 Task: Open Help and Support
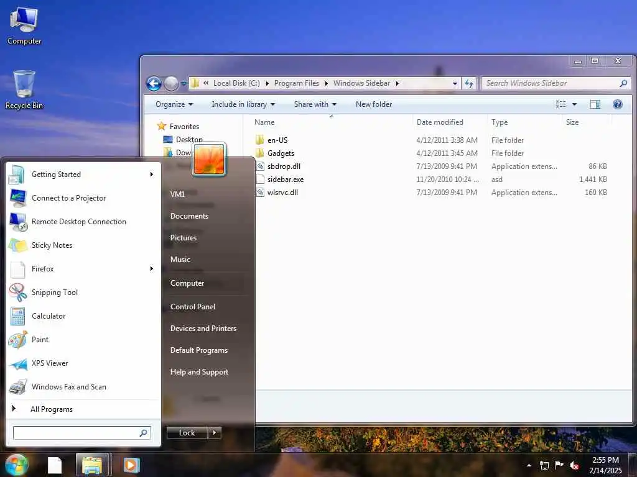pos(199,372)
